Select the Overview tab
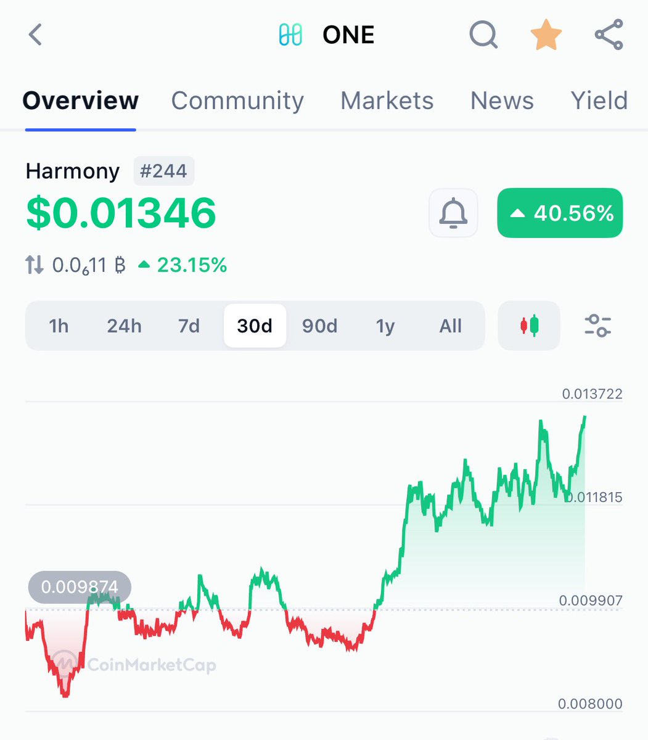 coord(81,101)
